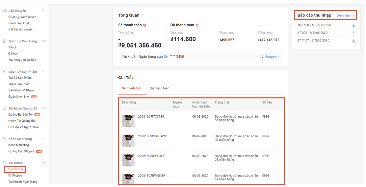Screen dimensions: 366x187
Task: Download the 10 Th08 - 16 Th08 2020 report
Action: pos(353,25)
